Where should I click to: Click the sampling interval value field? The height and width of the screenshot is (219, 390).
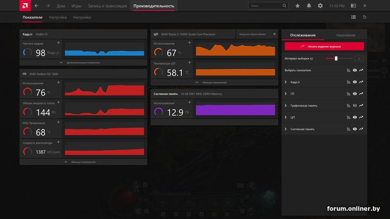359,58
